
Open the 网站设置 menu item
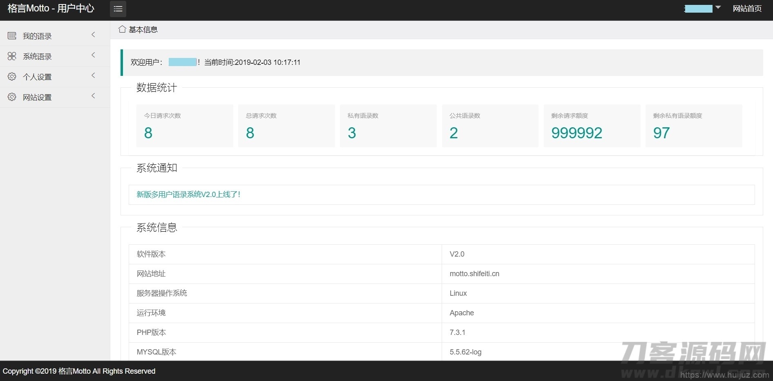point(55,97)
